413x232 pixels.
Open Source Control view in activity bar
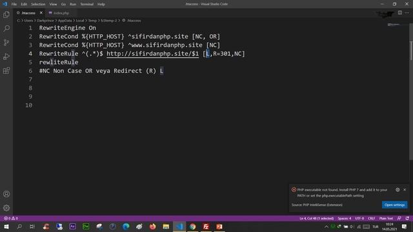[x=6, y=43]
